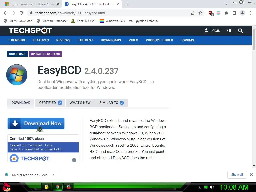Open a new browser tab

point(127,4)
